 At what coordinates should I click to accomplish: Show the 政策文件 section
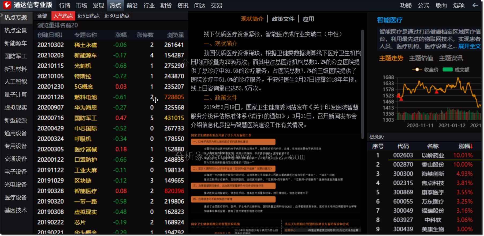click(x=283, y=19)
